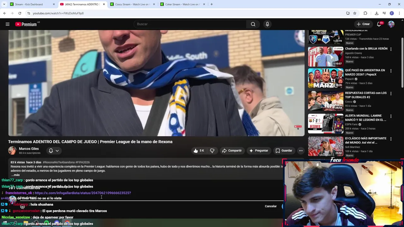404x227 pixels.
Task: Open more actions ellipsis under video
Action: click(301, 151)
